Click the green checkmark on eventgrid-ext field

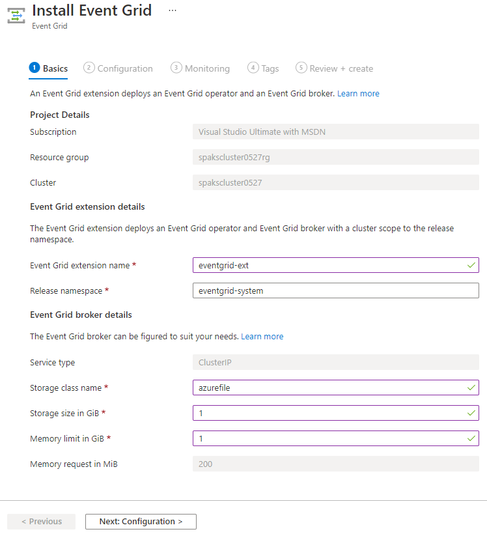click(x=471, y=265)
